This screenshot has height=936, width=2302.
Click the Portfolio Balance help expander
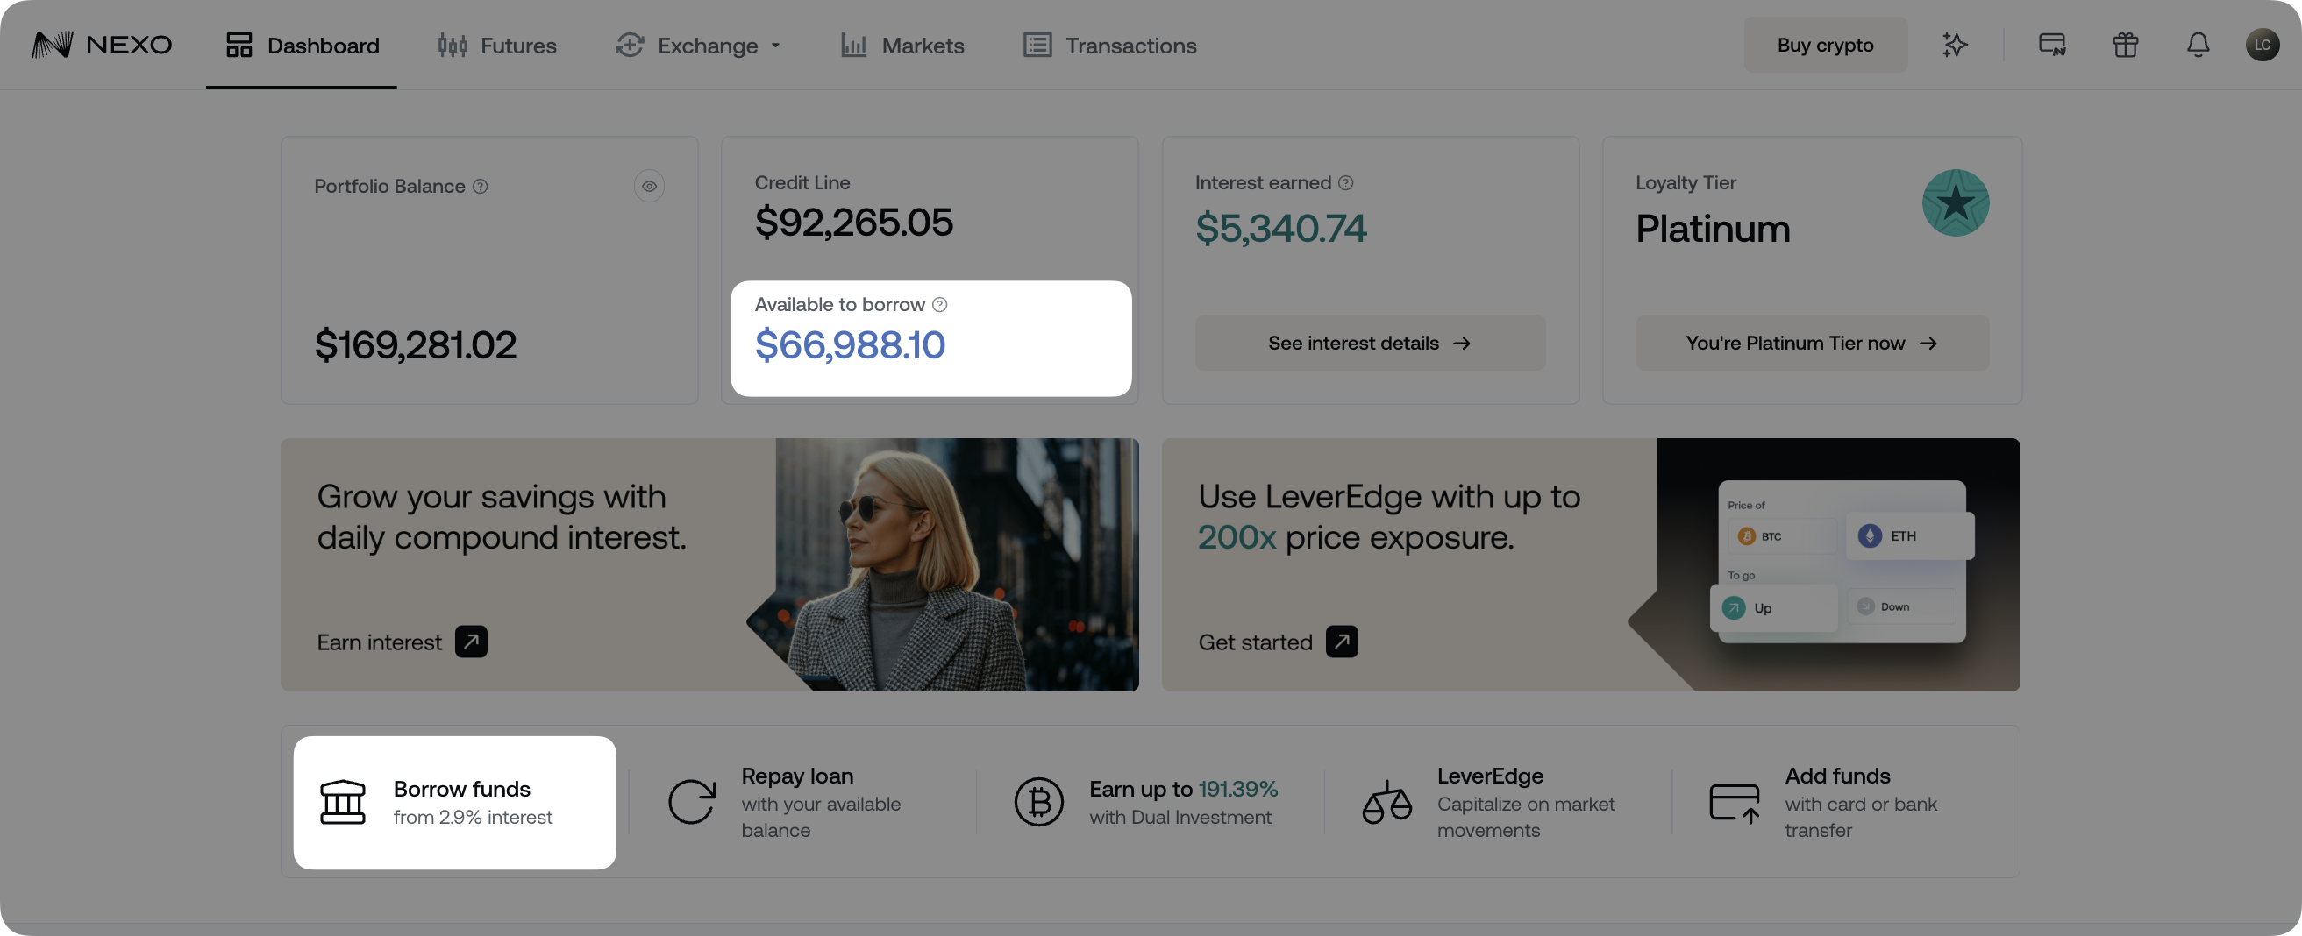click(480, 186)
